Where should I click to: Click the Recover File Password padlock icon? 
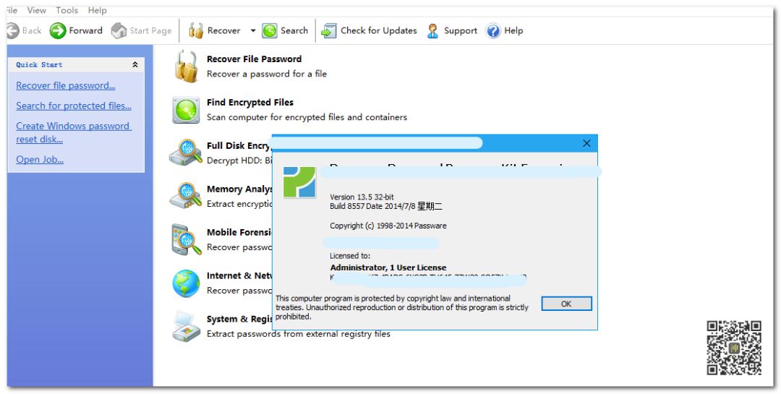[x=187, y=66]
